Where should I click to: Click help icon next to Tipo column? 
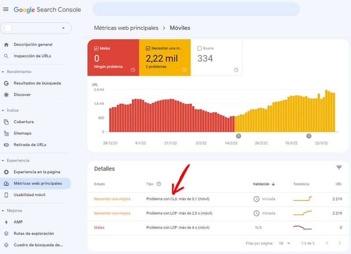pyautogui.click(x=159, y=184)
